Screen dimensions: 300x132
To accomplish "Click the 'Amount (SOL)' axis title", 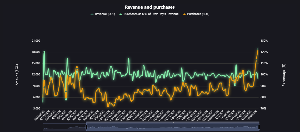I will tap(17, 75).
